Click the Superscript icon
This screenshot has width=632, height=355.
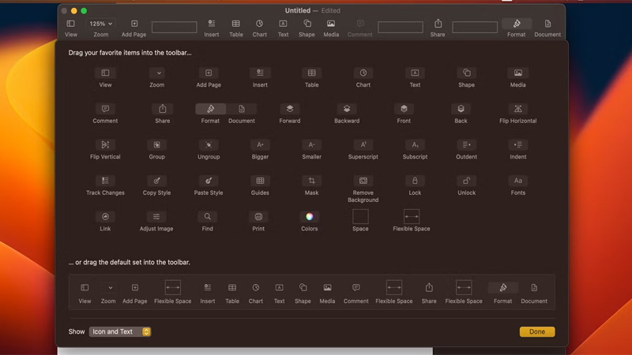pyautogui.click(x=363, y=145)
